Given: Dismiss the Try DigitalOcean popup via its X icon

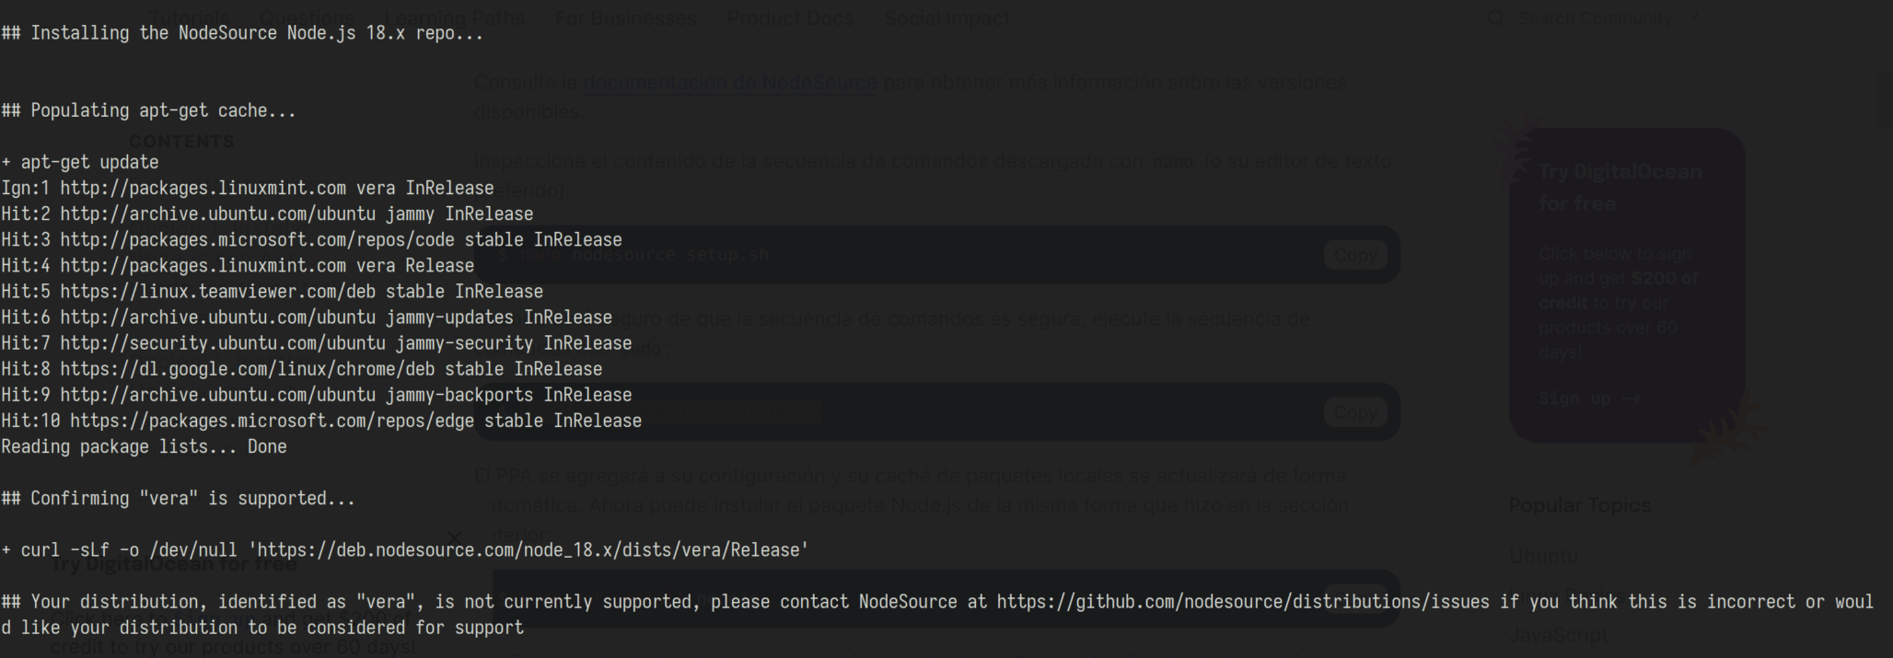Looking at the screenshot, I should [453, 537].
